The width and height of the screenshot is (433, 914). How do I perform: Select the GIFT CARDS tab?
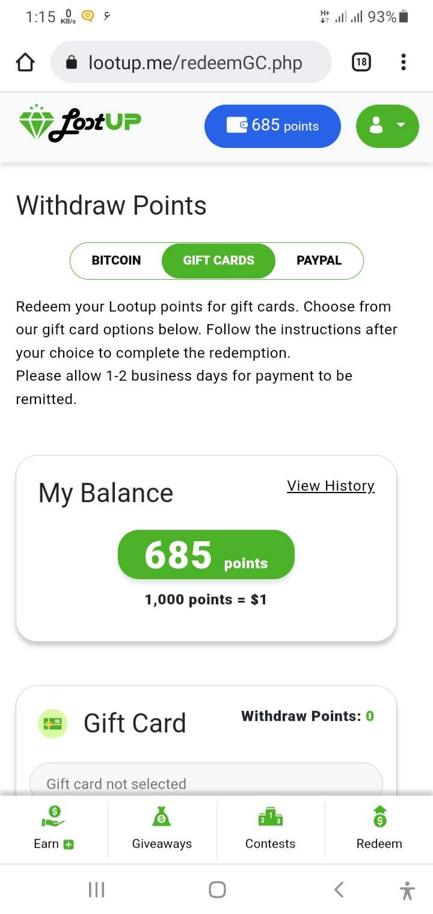(218, 260)
